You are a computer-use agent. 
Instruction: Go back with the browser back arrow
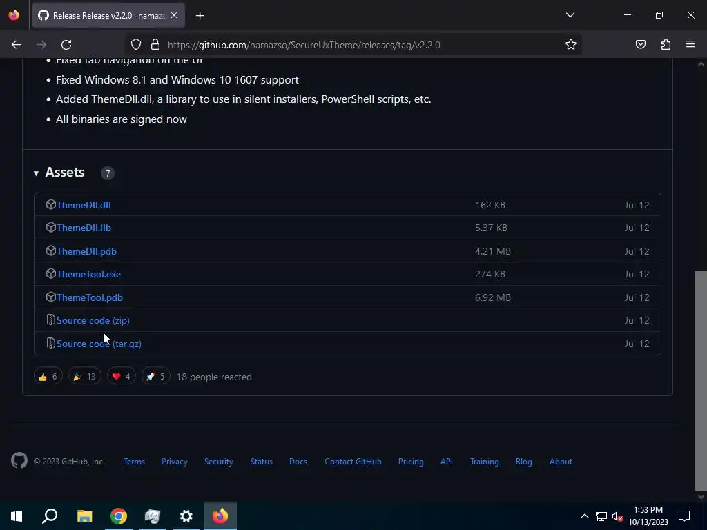coord(17,45)
